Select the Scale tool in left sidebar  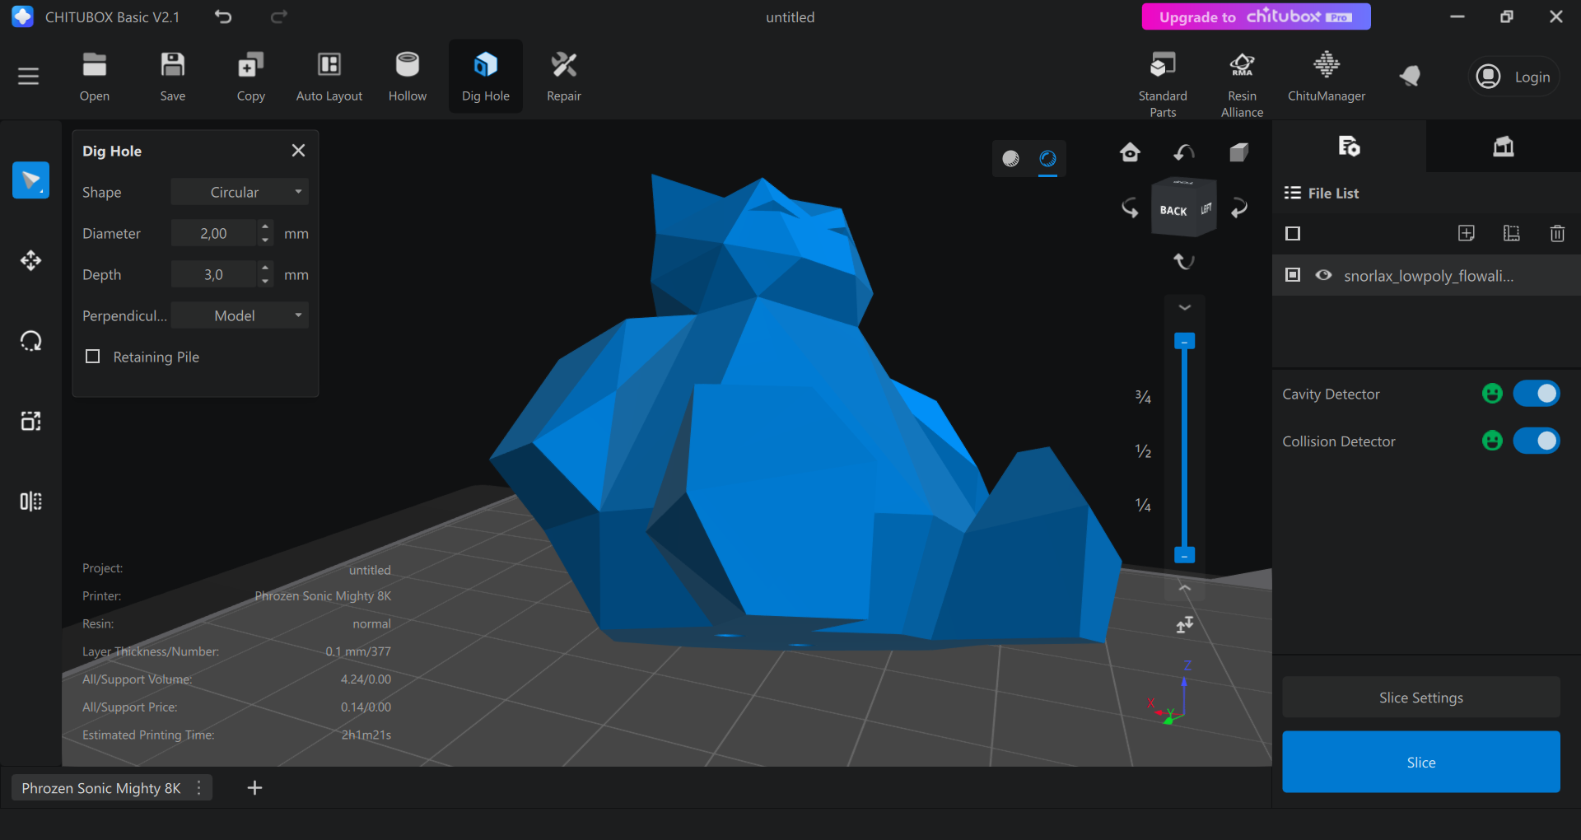click(30, 421)
